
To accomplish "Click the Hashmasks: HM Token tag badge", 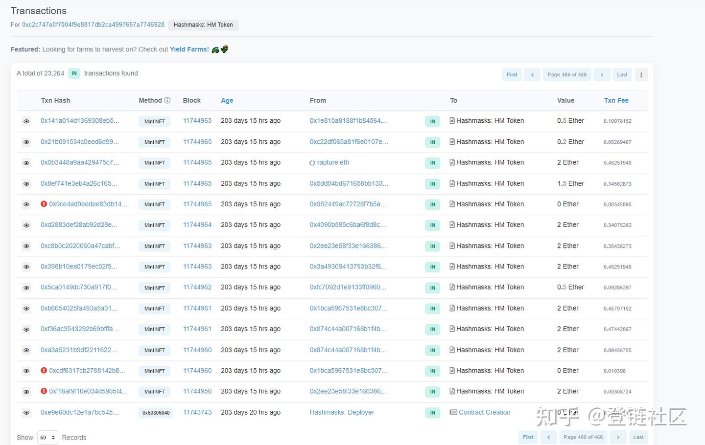I will 203,25.
